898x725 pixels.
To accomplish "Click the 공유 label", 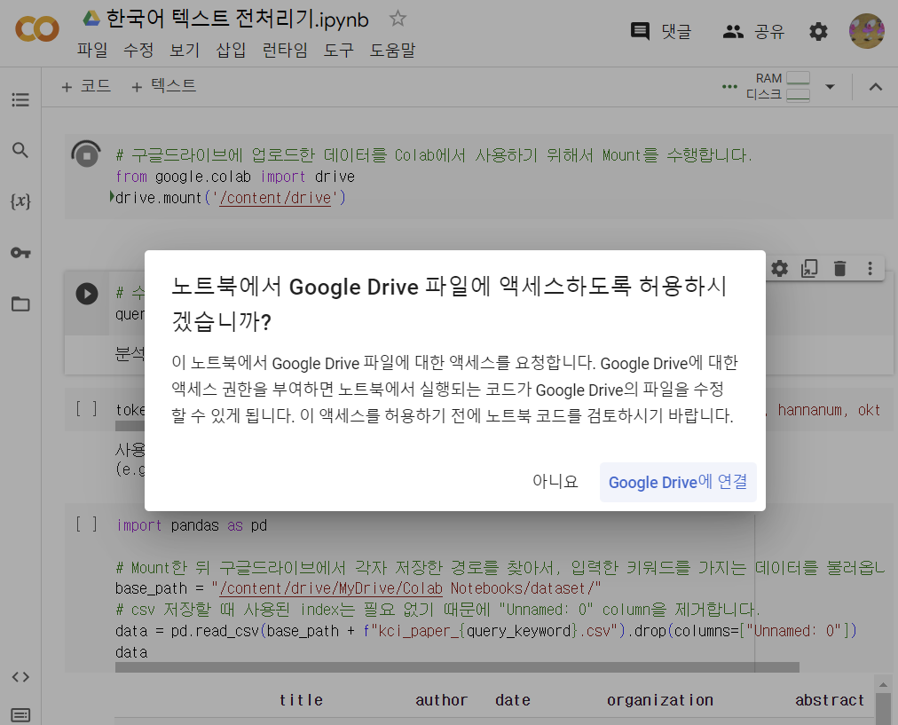I will pos(769,31).
